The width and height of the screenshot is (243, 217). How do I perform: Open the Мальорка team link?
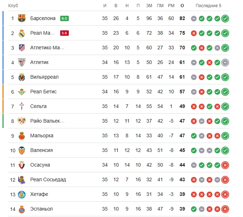pos(42,136)
